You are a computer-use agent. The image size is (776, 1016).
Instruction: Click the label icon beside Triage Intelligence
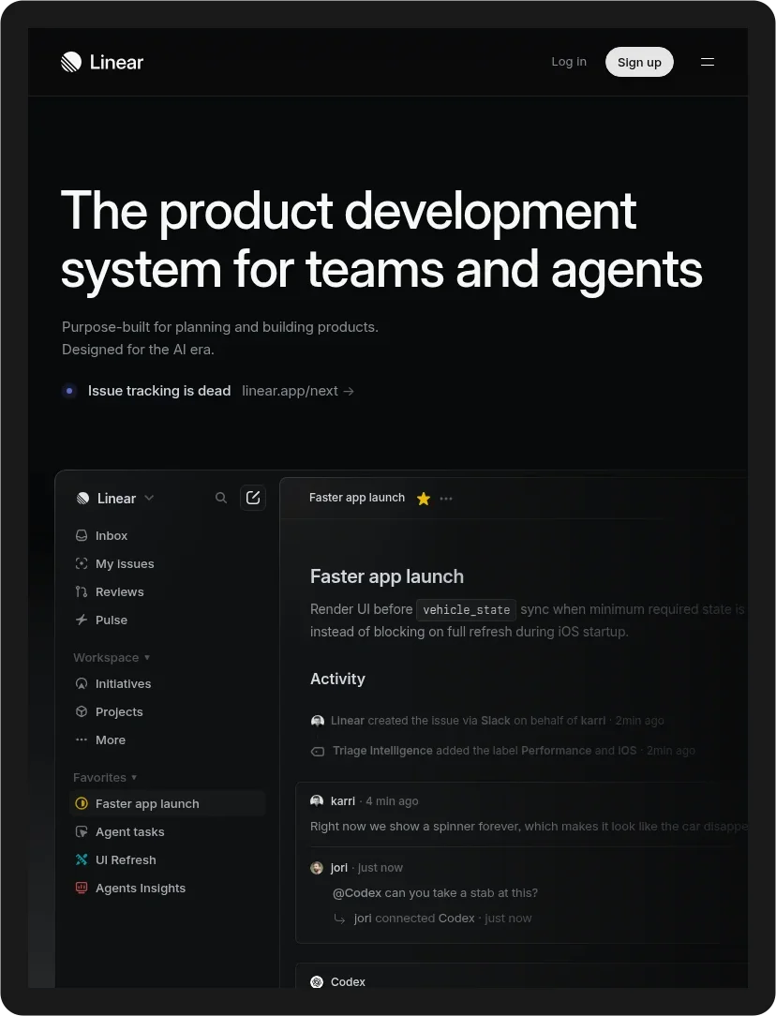[x=318, y=752]
